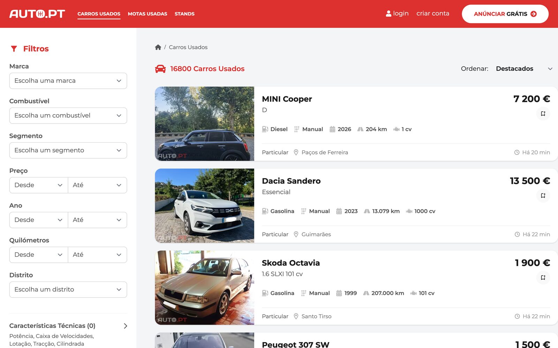Click the arrow icon in Anúnciar Grátis

pyautogui.click(x=534, y=14)
